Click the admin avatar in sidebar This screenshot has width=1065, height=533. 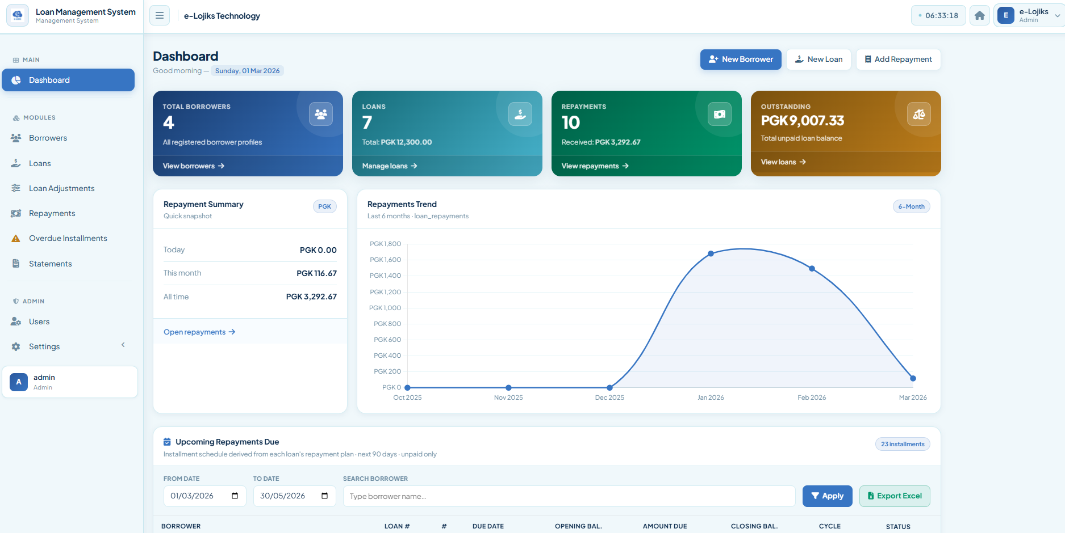(x=19, y=382)
